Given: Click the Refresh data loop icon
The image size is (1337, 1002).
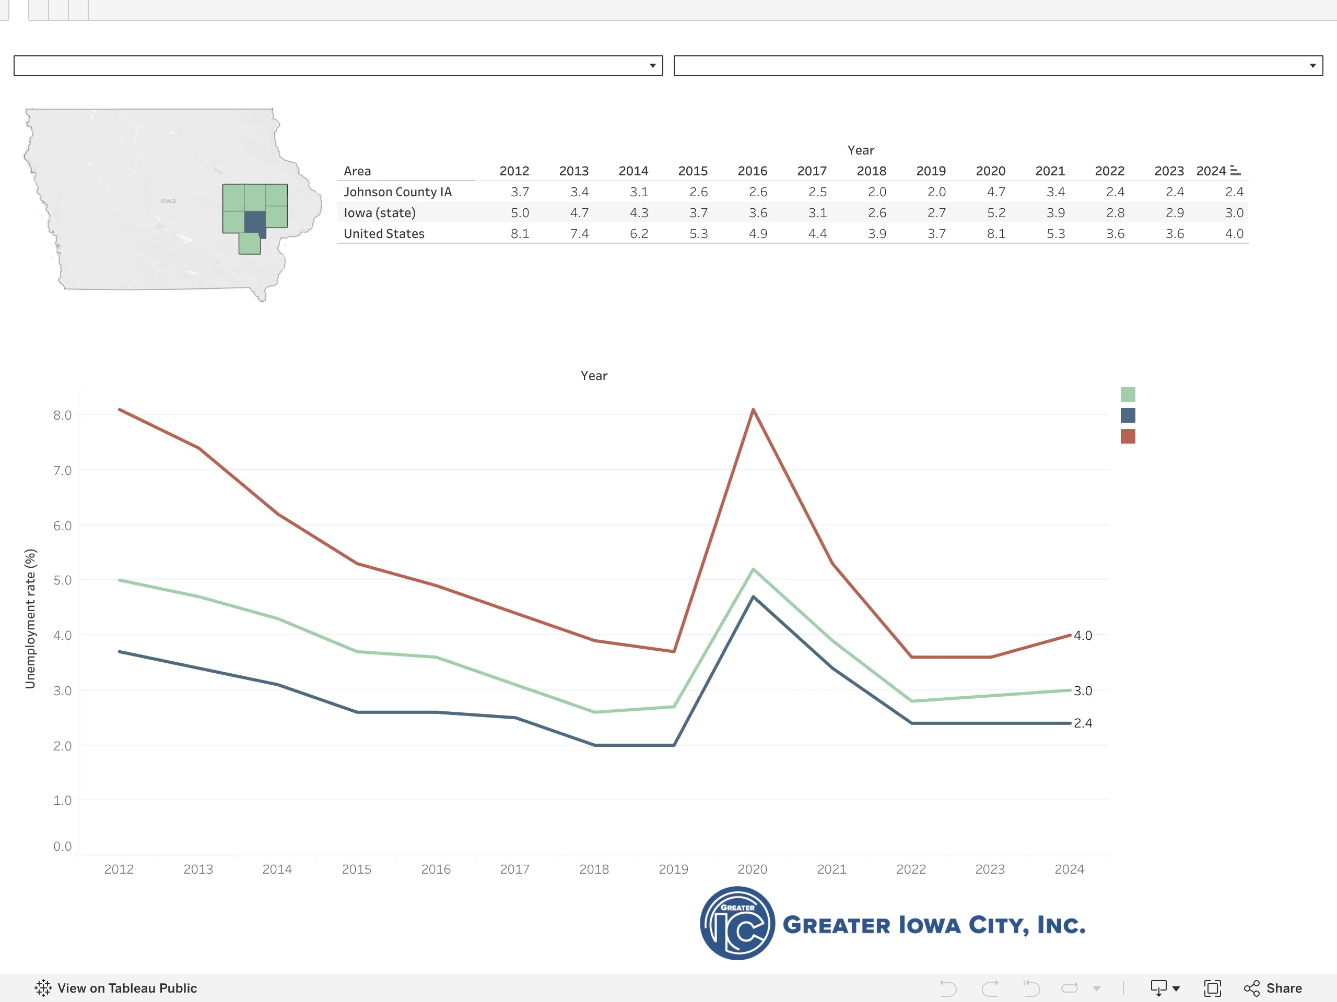Looking at the screenshot, I should point(1070,988).
